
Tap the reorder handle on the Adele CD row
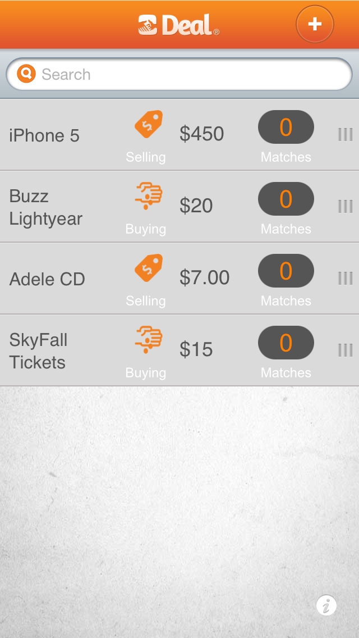(345, 279)
